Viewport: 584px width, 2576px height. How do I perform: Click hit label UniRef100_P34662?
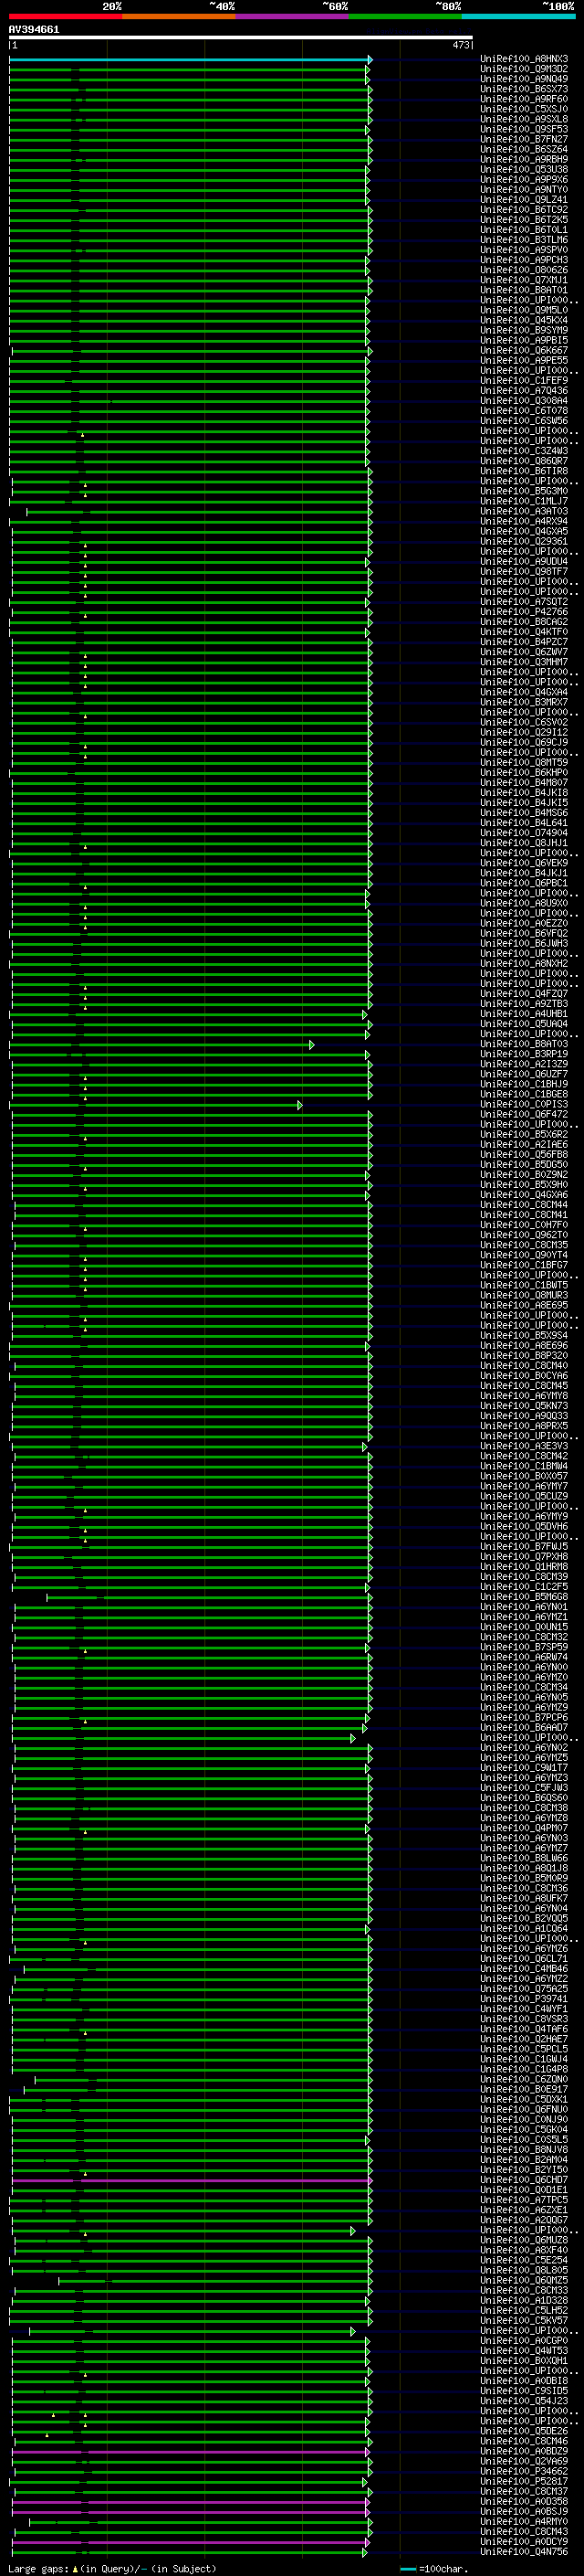[x=524, y=2471]
